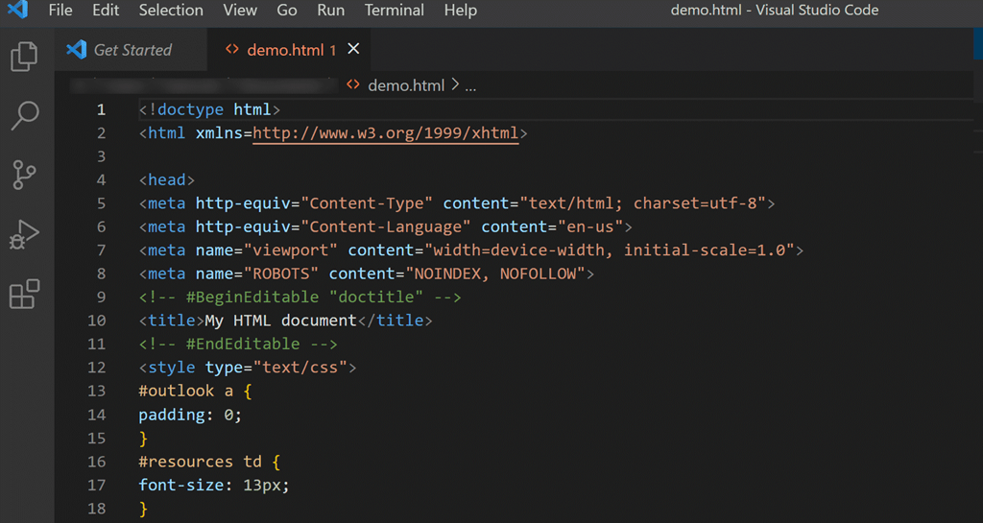Click "Content-Language" on line 6
Image resolution: width=983 pixels, height=523 pixels.
(x=386, y=226)
